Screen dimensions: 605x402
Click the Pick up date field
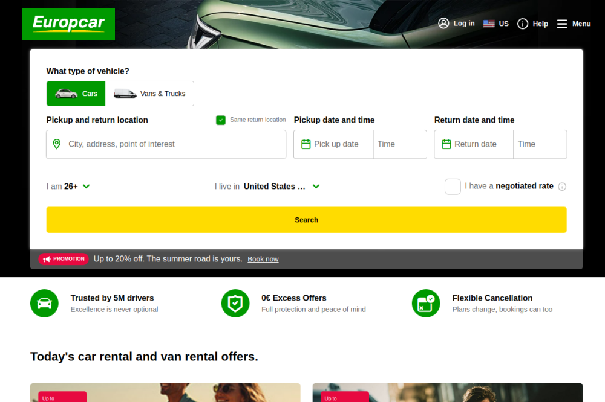pos(333,144)
